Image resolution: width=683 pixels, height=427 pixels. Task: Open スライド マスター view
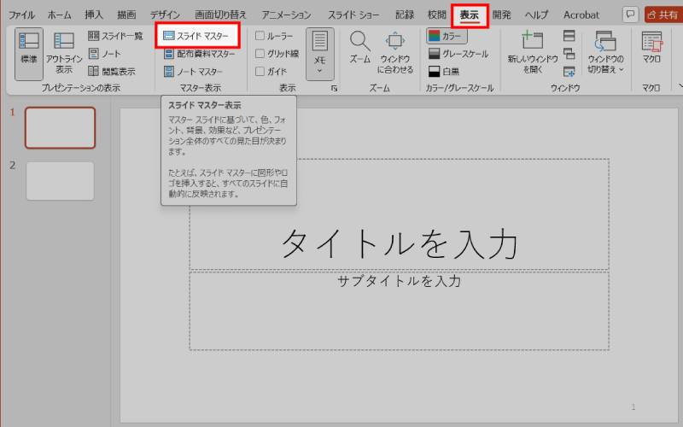pyautogui.click(x=196, y=36)
